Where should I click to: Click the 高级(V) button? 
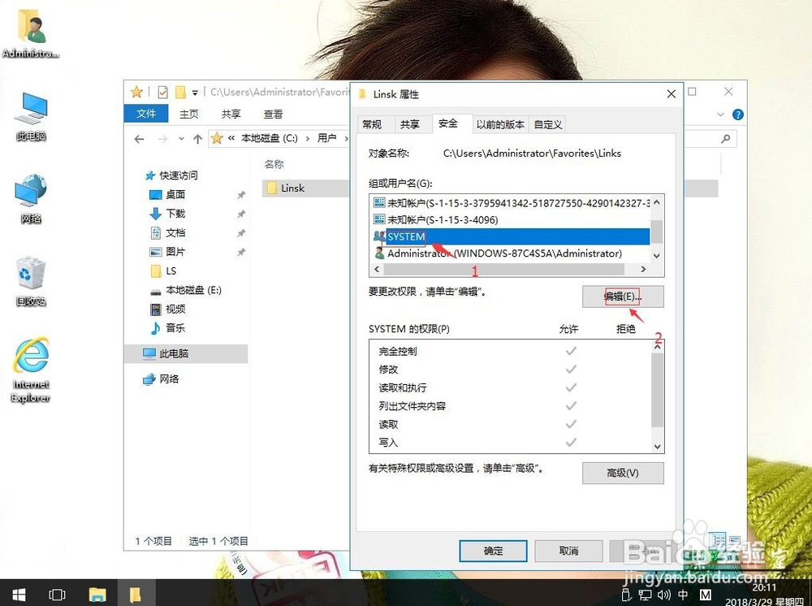point(623,473)
